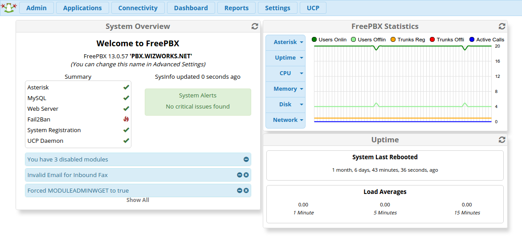
Task: Click the 5 Minutes load average label
Action: [385, 213]
